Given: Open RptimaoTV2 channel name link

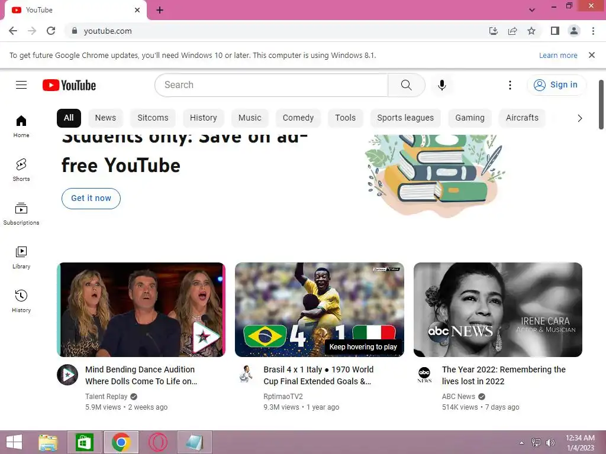Looking at the screenshot, I should point(283,397).
